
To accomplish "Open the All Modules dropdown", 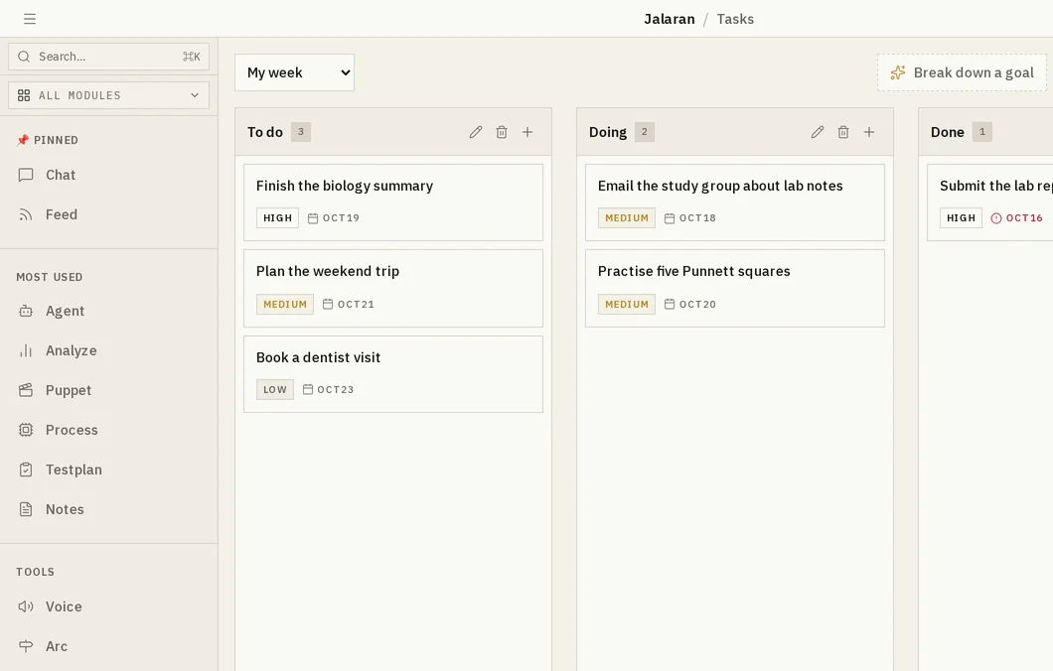I will (x=109, y=95).
